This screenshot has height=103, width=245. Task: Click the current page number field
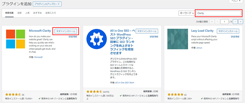click(224, 22)
